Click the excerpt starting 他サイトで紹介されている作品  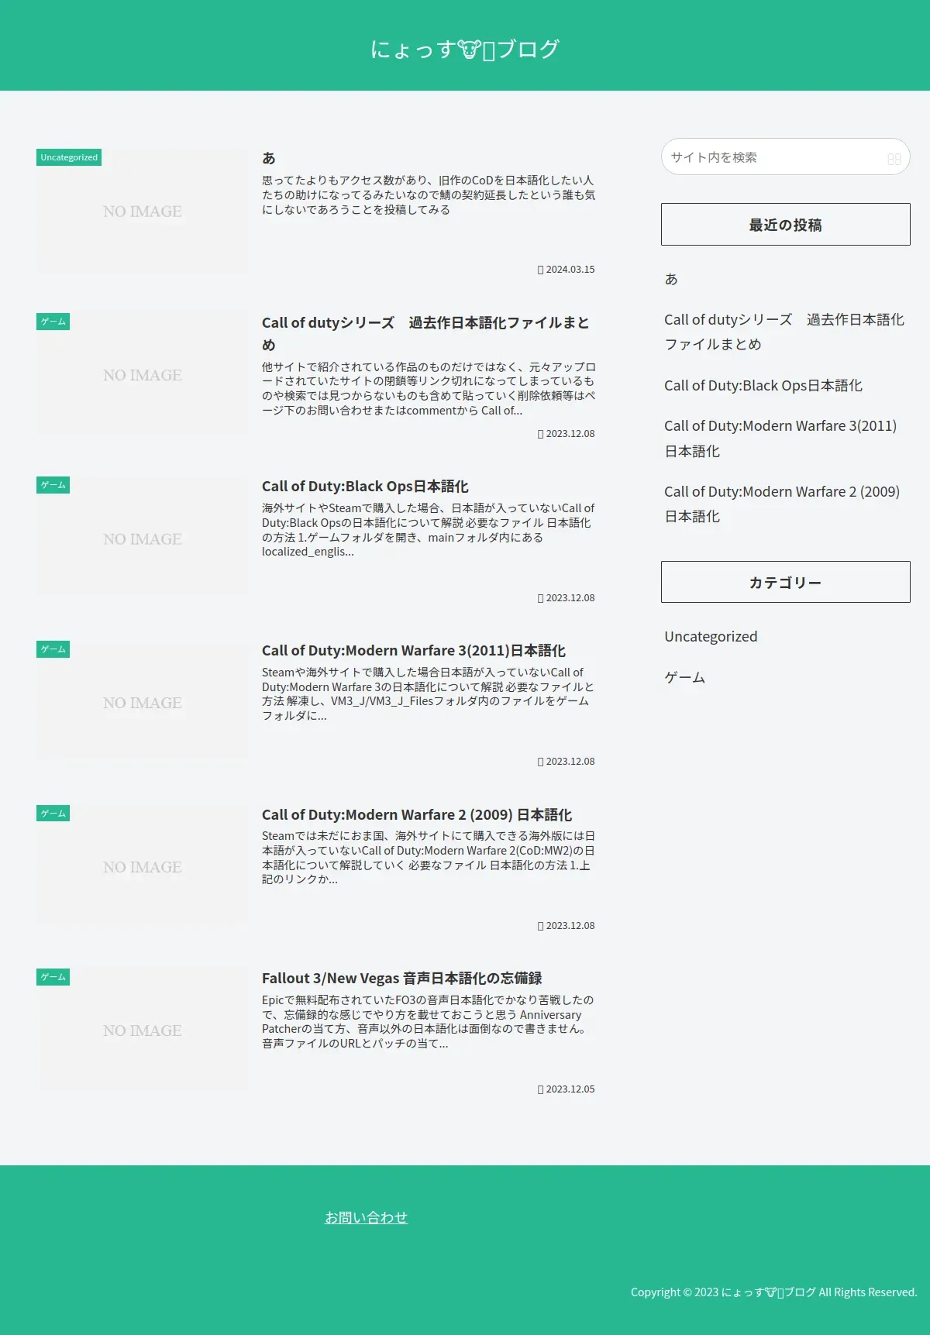(x=429, y=388)
